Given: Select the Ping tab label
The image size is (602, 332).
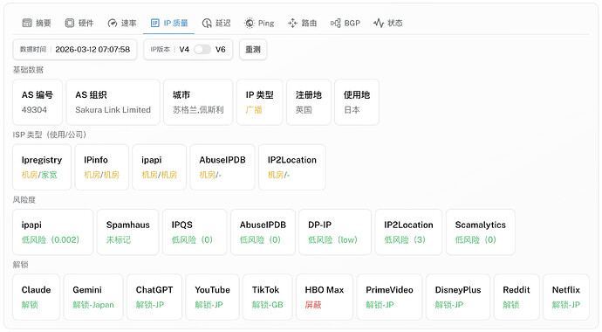Looking at the screenshot, I should (266, 23).
